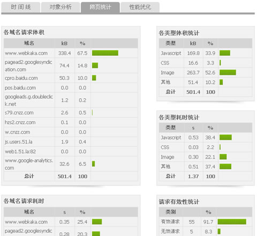The width and height of the screenshot is (257, 236).
Task: Click the 各域名请求耗时 panel title
Action: 24,201
